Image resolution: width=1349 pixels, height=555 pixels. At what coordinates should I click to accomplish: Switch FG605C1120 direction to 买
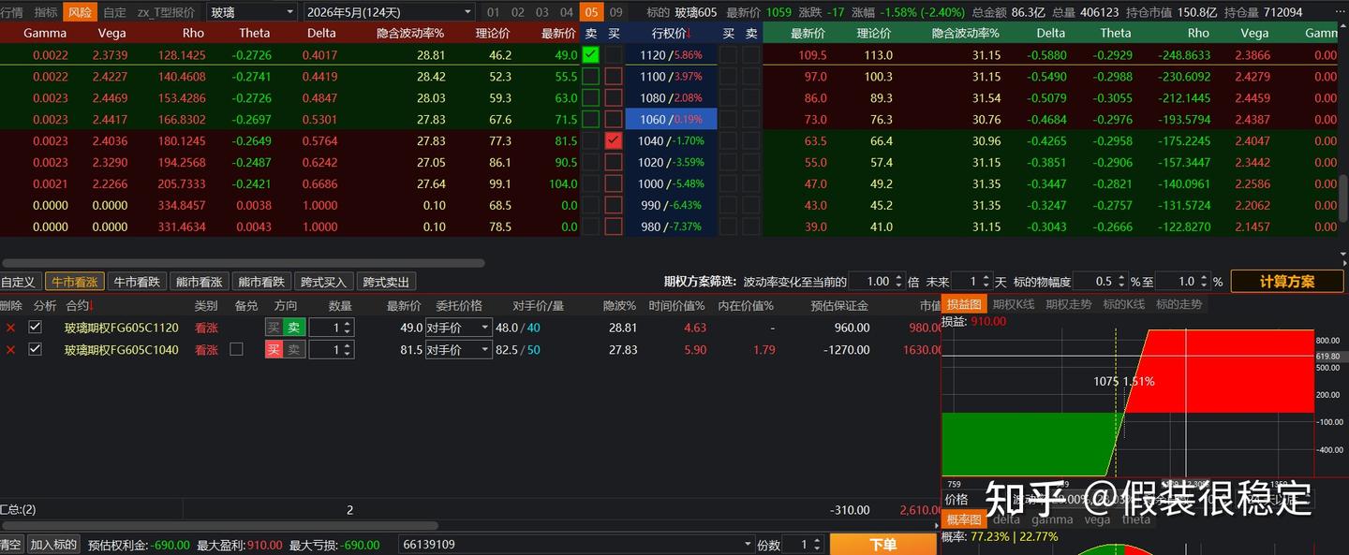(x=274, y=328)
